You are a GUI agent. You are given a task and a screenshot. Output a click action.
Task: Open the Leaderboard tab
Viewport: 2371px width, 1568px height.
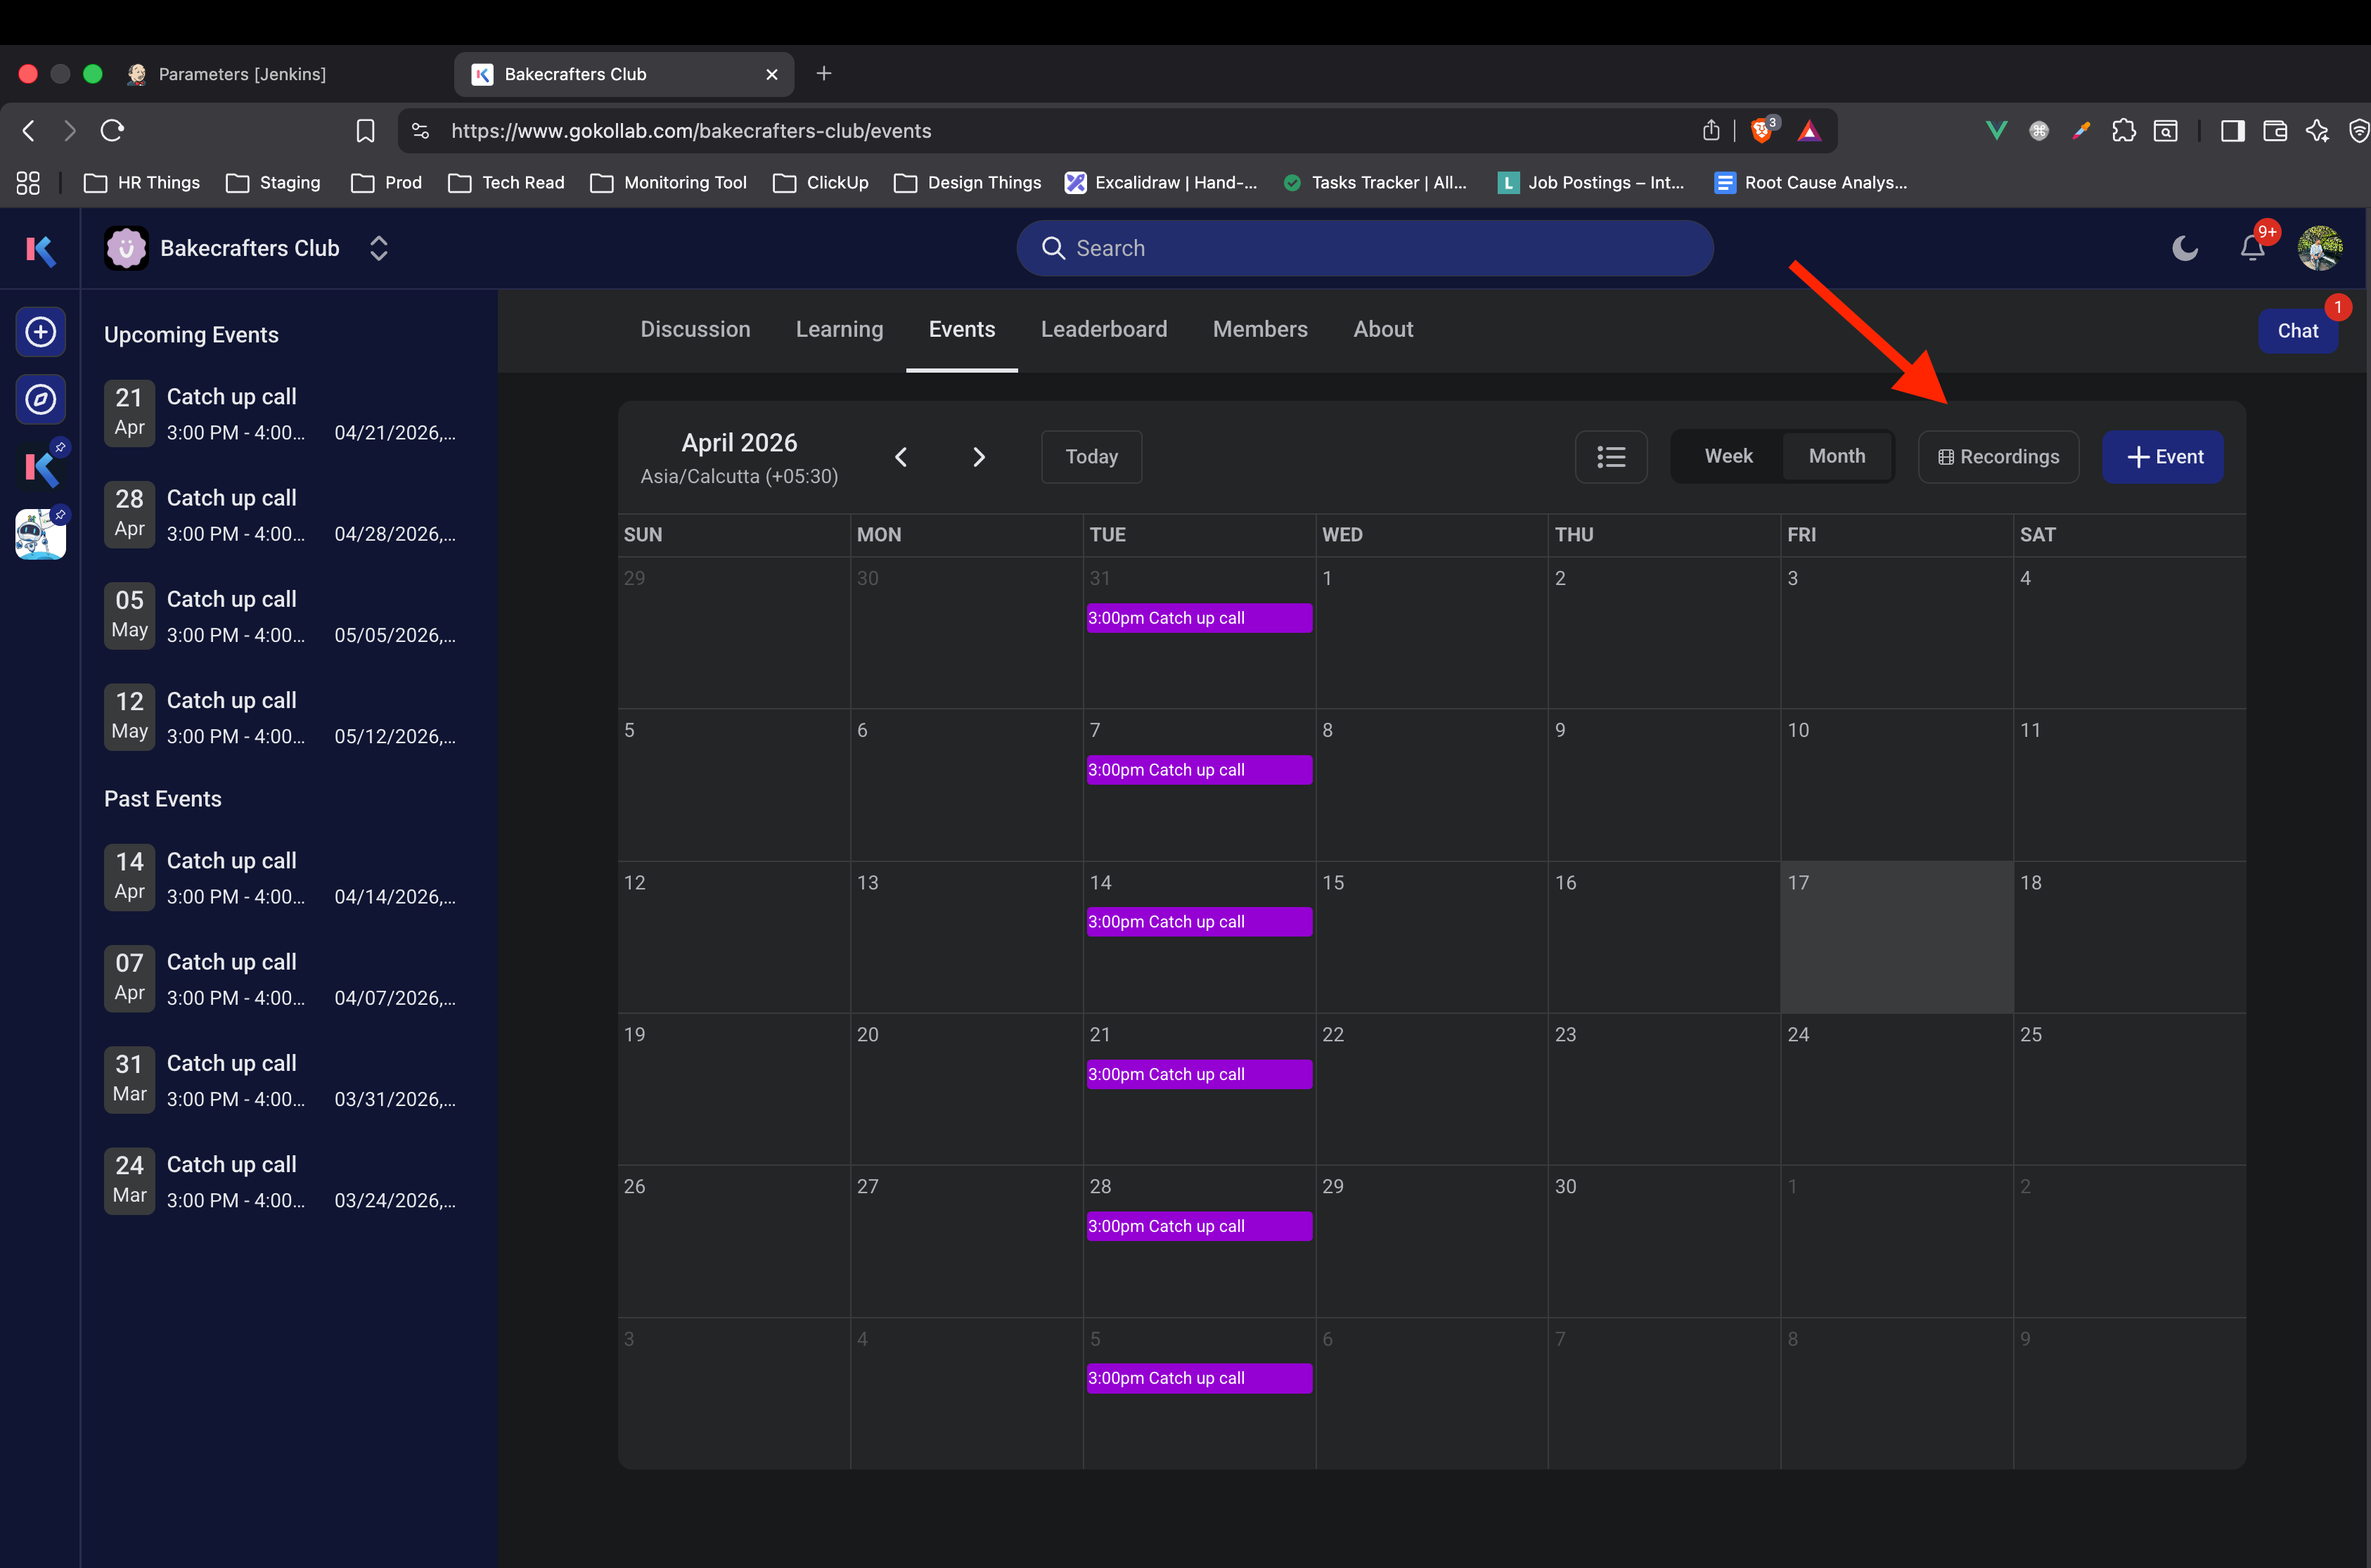[x=1103, y=330]
